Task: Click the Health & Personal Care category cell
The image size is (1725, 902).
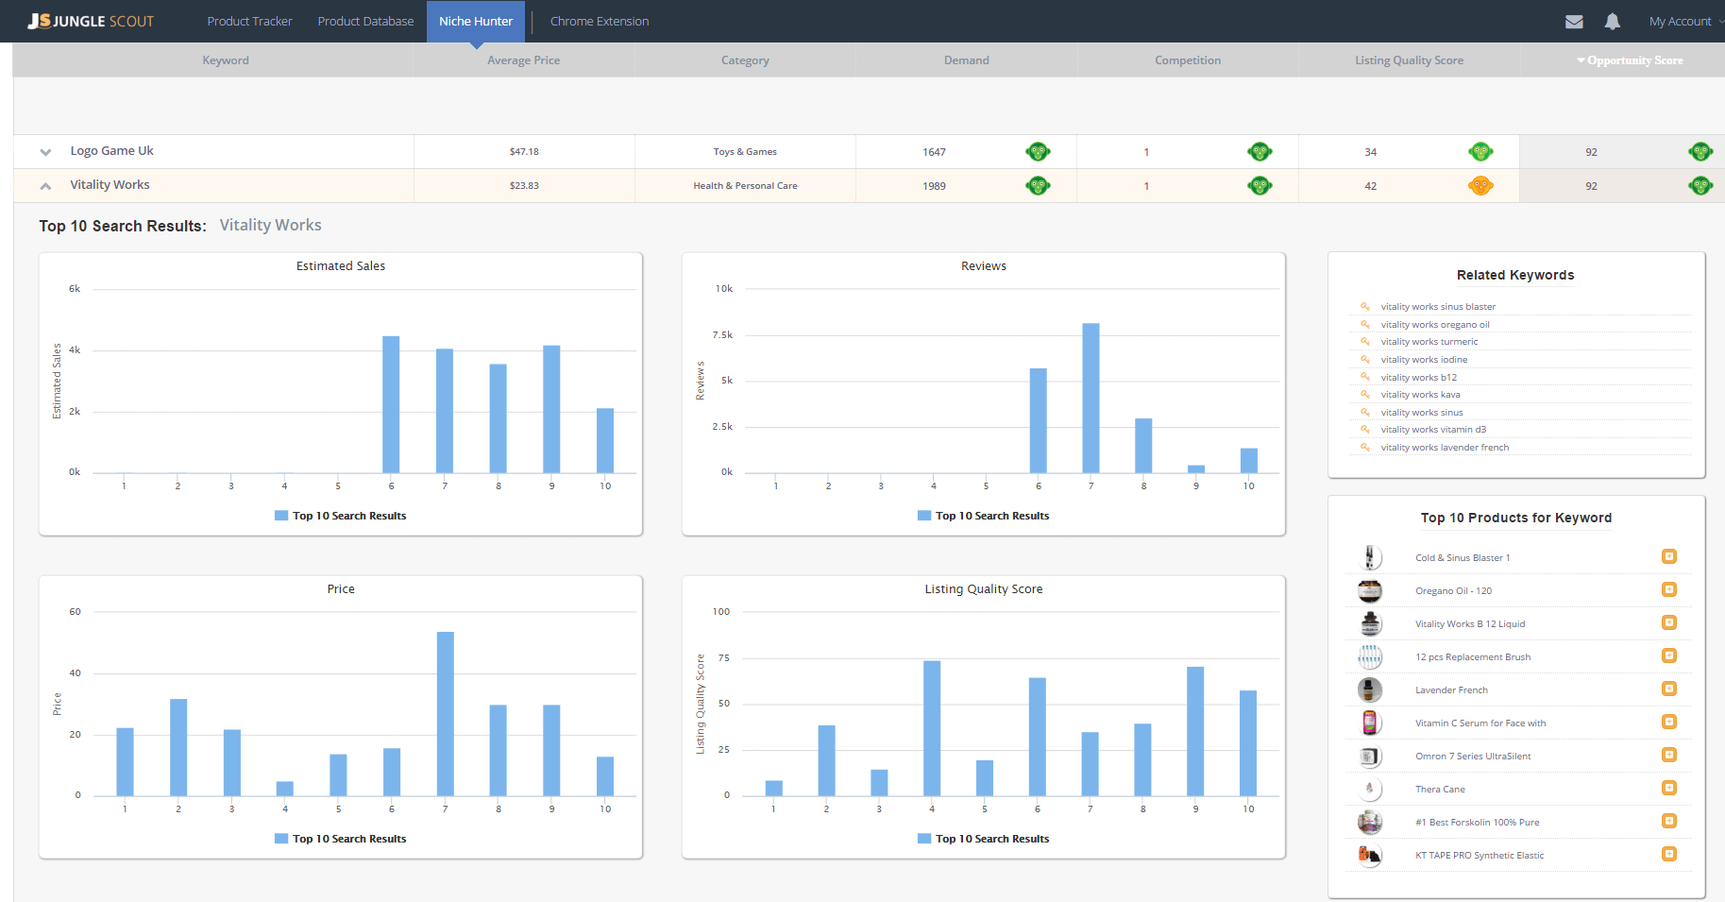Action: click(746, 186)
